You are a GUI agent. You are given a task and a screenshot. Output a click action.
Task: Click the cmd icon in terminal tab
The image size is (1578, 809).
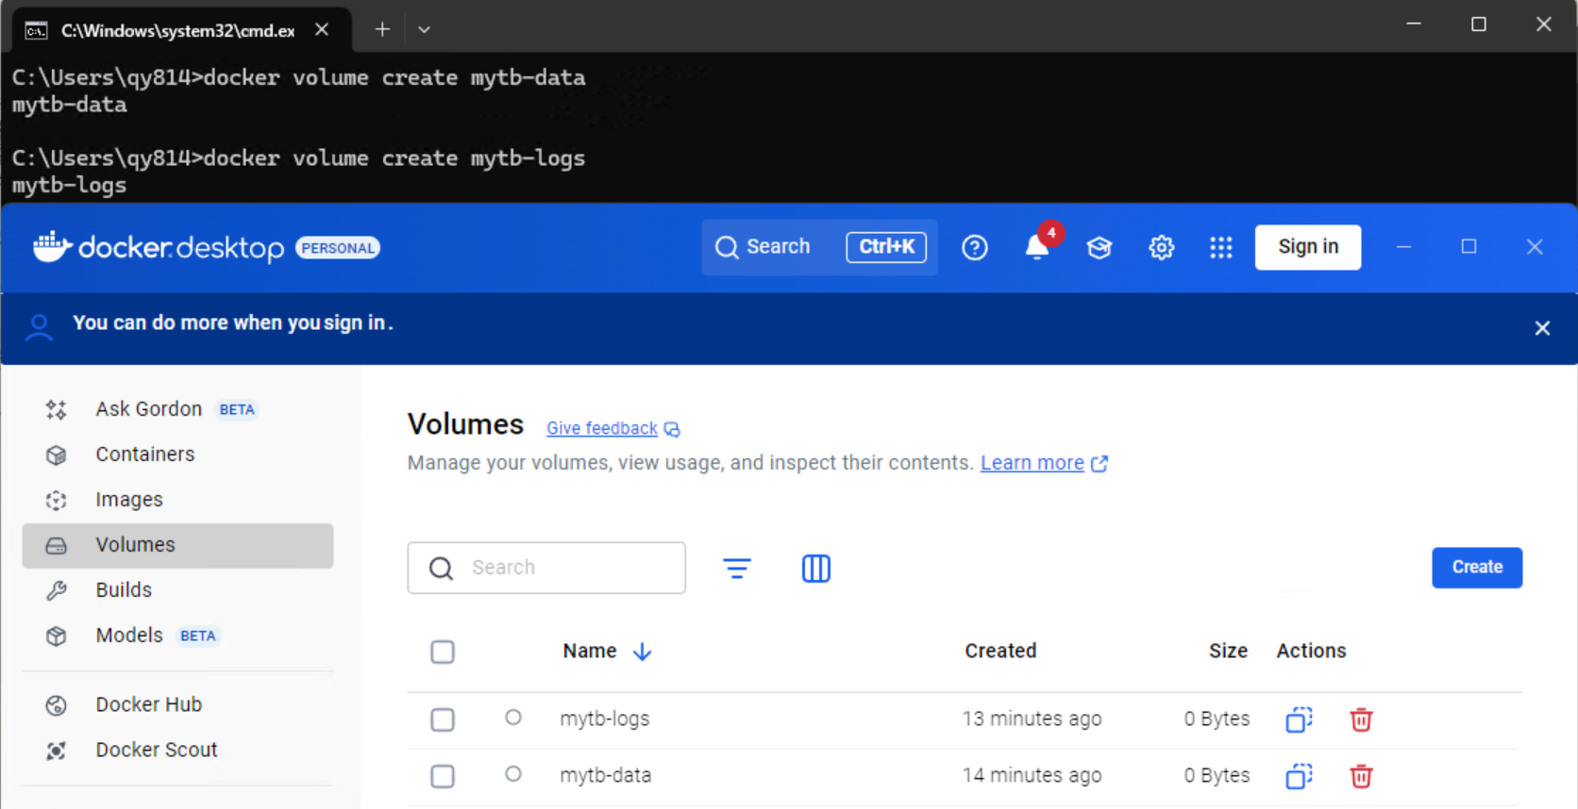tap(37, 30)
